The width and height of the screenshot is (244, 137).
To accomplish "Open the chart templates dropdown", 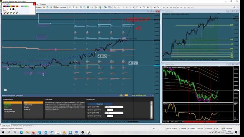I will [x=110, y=7].
